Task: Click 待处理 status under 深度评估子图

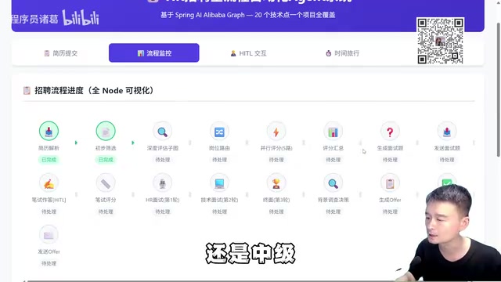Action: coord(163,160)
